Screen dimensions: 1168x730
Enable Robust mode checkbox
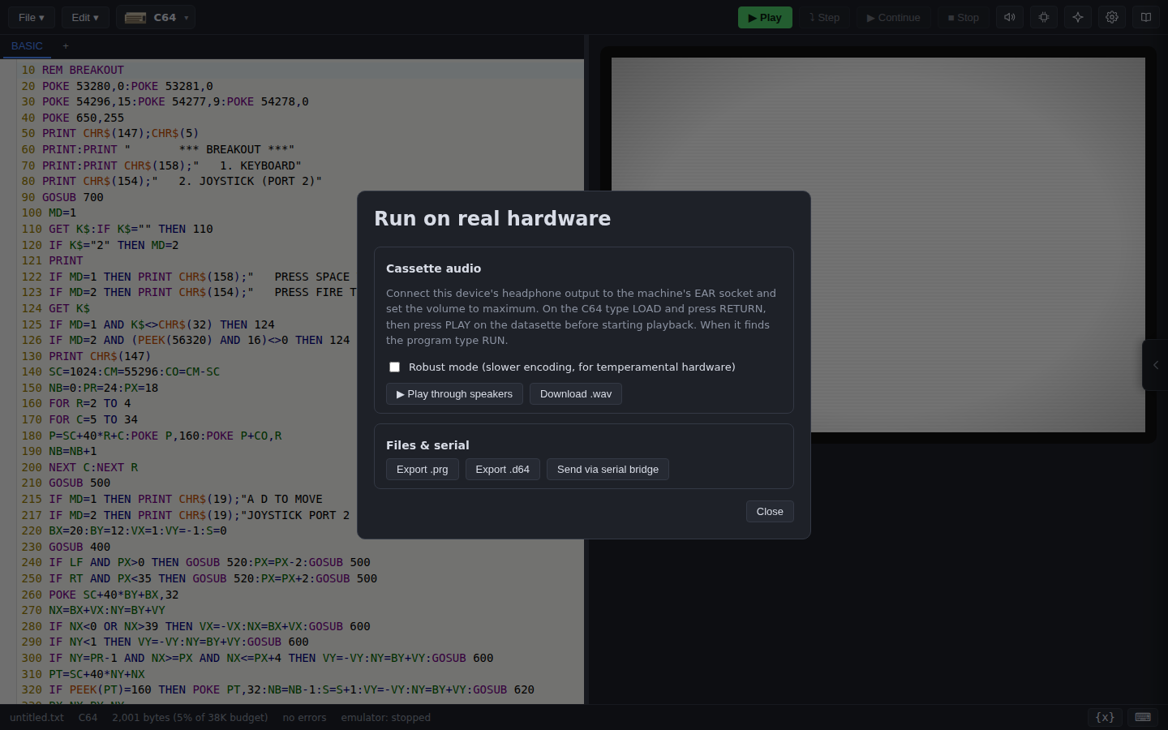[395, 367]
